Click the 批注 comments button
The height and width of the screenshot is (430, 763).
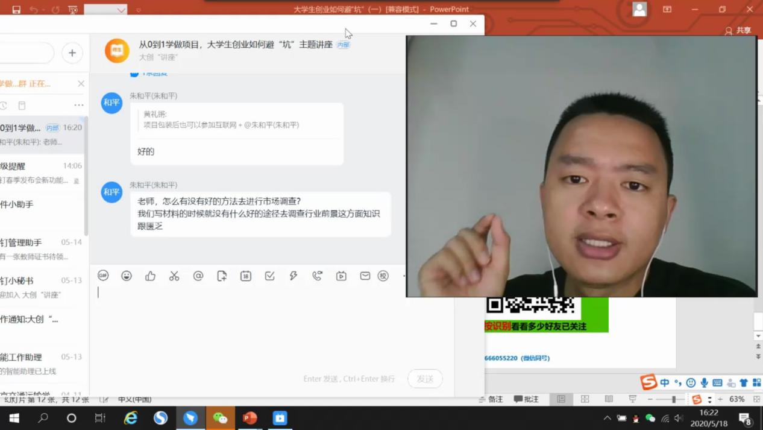click(x=526, y=399)
